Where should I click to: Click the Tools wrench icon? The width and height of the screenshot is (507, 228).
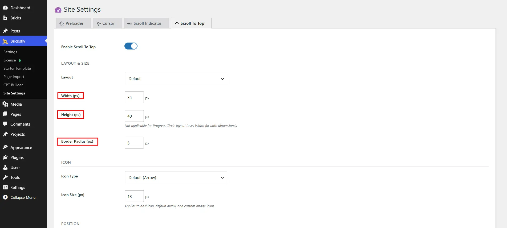[5, 177]
